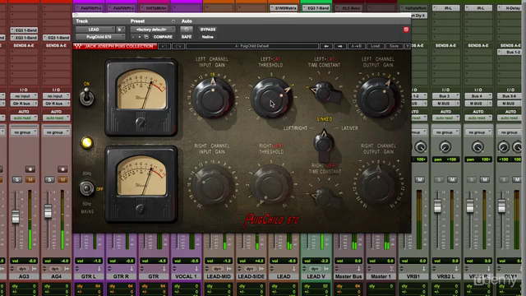Click the Linked Left/Right Lat/Vert mode knob
526x296 pixels.
(324, 144)
